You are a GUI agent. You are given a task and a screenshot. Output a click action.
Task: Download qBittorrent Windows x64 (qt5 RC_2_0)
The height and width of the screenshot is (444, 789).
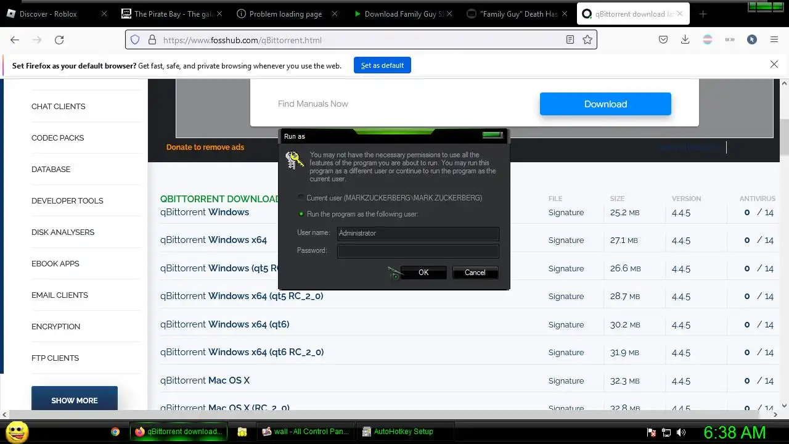pos(242,296)
